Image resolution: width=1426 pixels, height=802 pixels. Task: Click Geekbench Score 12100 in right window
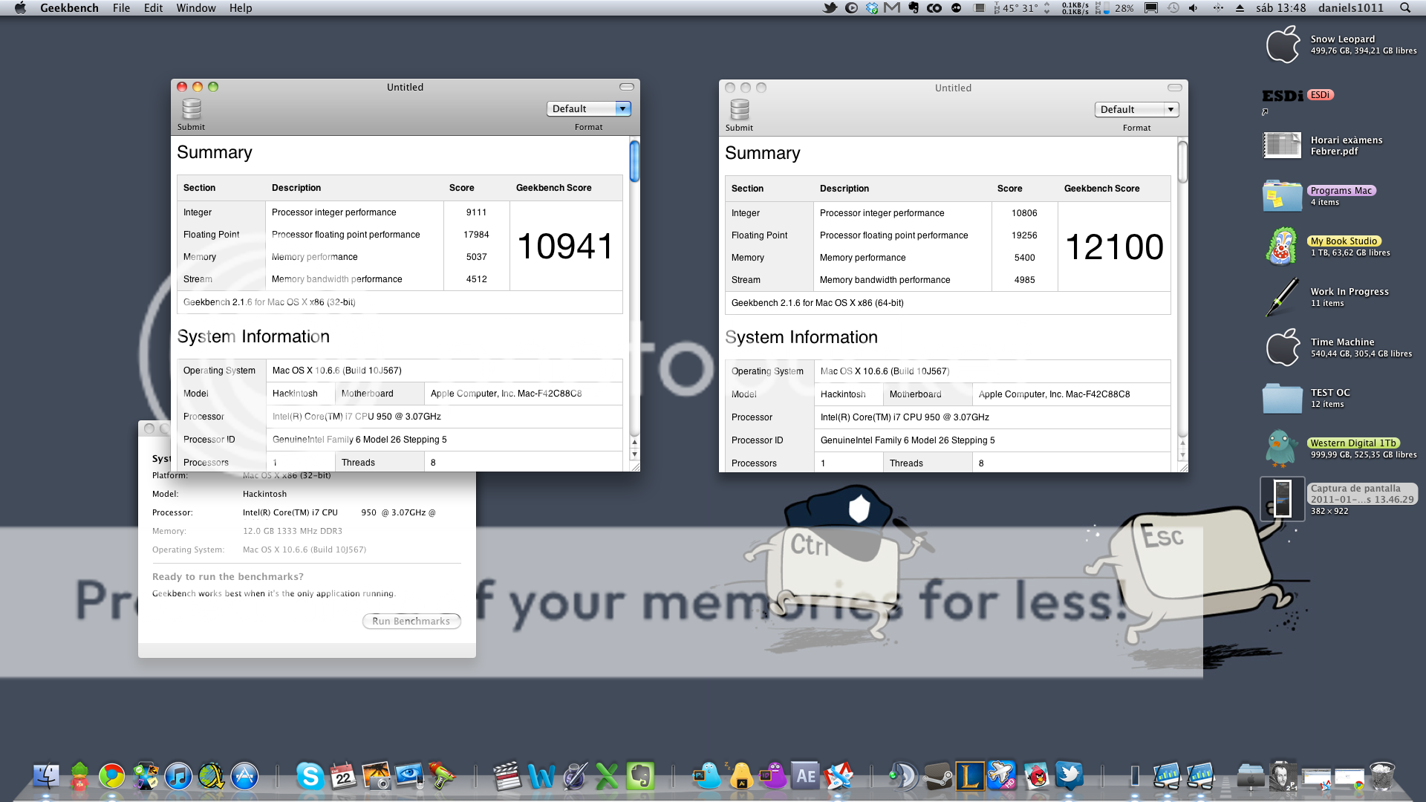(1114, 247)
